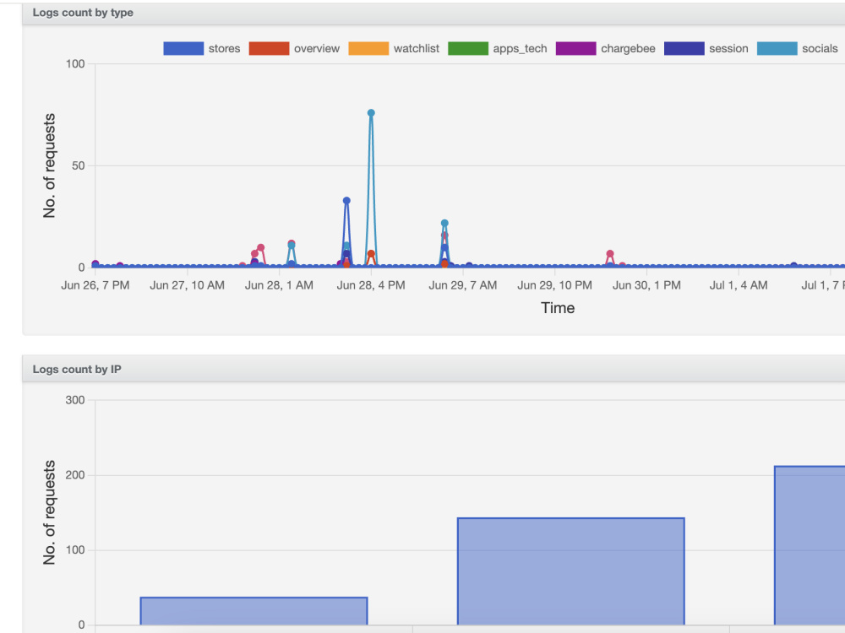The height and width of the screenshot is (633, 845).
Task: Click the tallest cut-off bar in IP chart
Action: click(x=810, y=545)
